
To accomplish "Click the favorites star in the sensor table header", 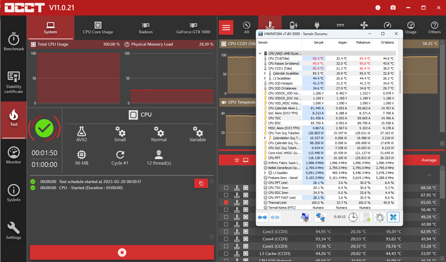I will pos(237,160).
